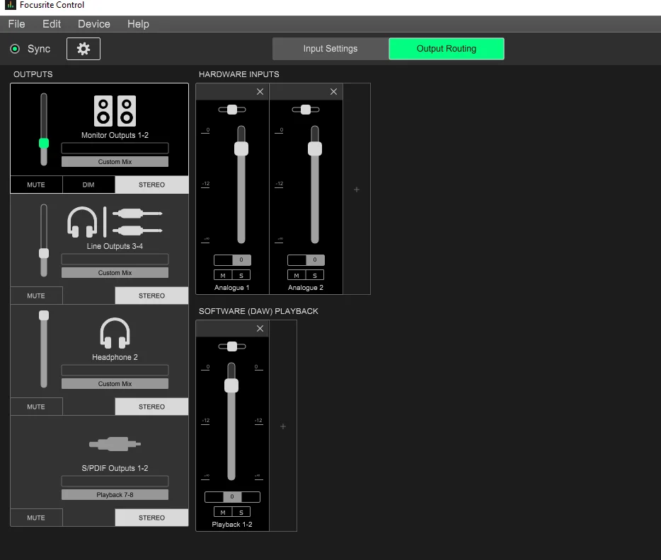Remove the Analogue 1 channel with X
The height and width of the screenshot is (560, 661).
[x=260, y=91]
